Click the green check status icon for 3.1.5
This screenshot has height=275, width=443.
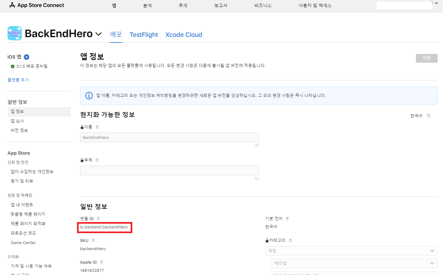pyautogui.click(x=13, y=66)
